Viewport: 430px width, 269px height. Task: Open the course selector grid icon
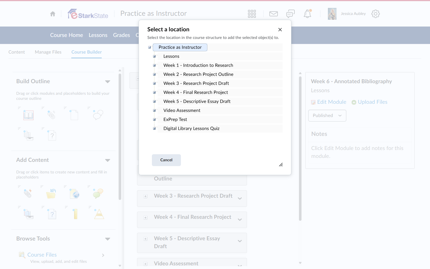pyautogui.click(x=252, y=14)
